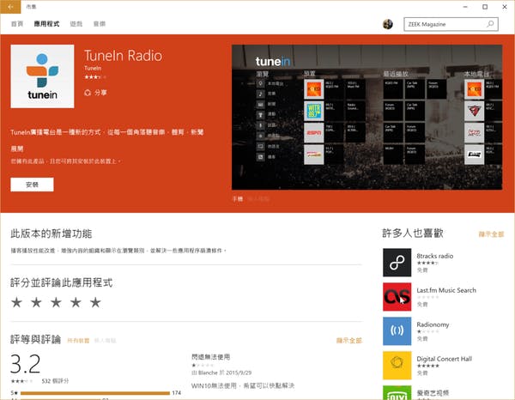Rate the app one star
Screen dimensions: 515x400
click(17, 302)
